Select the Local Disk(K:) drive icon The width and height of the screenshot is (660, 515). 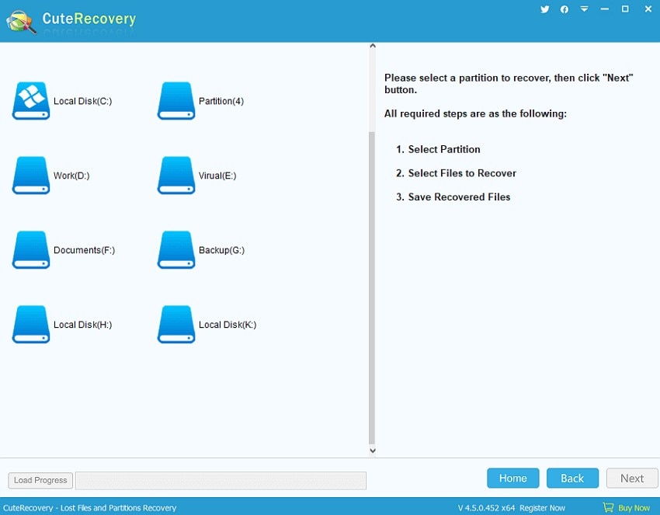(176, 325)
